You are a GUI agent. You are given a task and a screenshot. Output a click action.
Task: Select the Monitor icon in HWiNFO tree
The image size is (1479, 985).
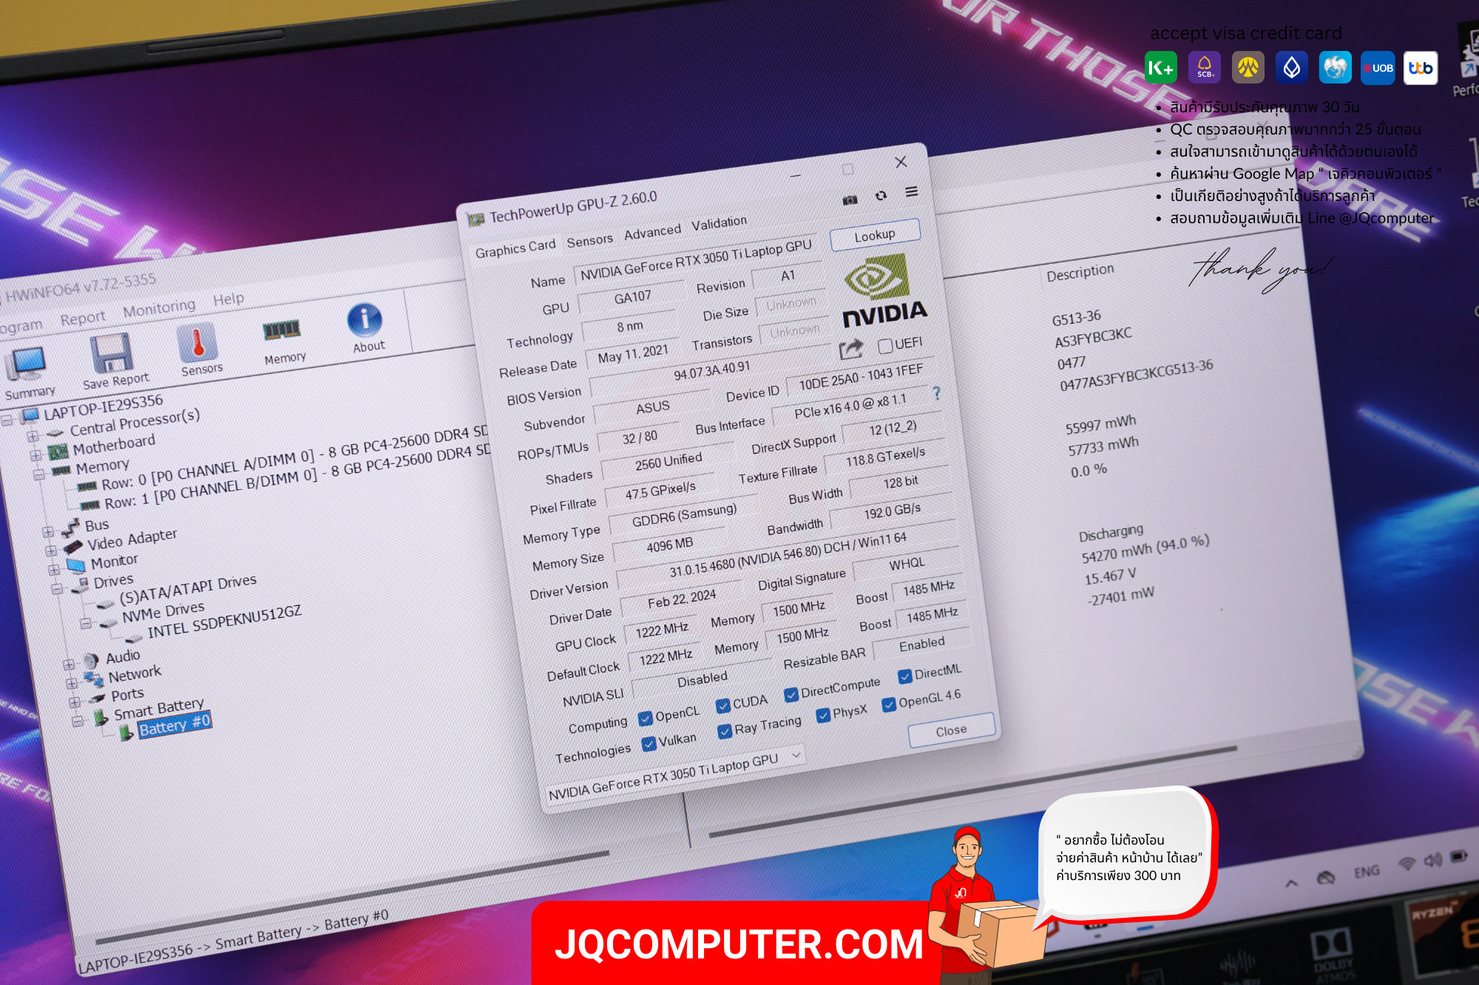click(x=76, y=565)
